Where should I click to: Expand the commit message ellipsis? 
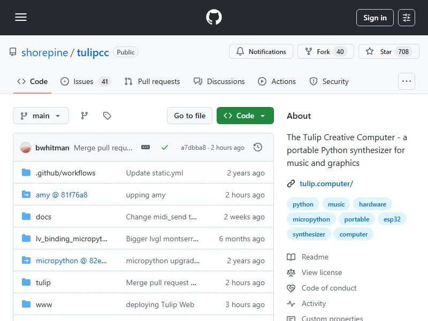146,147
